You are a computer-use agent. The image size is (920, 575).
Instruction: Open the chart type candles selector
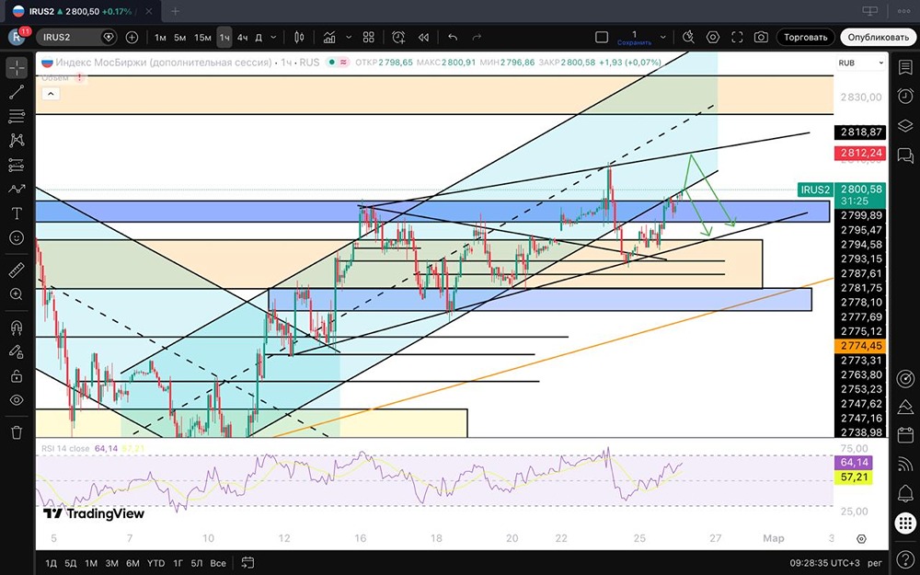click(299, 38)
